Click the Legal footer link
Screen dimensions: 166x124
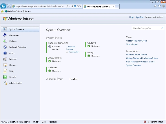(x=44, y=122)
